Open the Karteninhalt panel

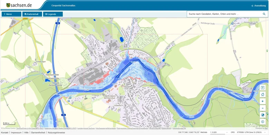tap(32, 14)
